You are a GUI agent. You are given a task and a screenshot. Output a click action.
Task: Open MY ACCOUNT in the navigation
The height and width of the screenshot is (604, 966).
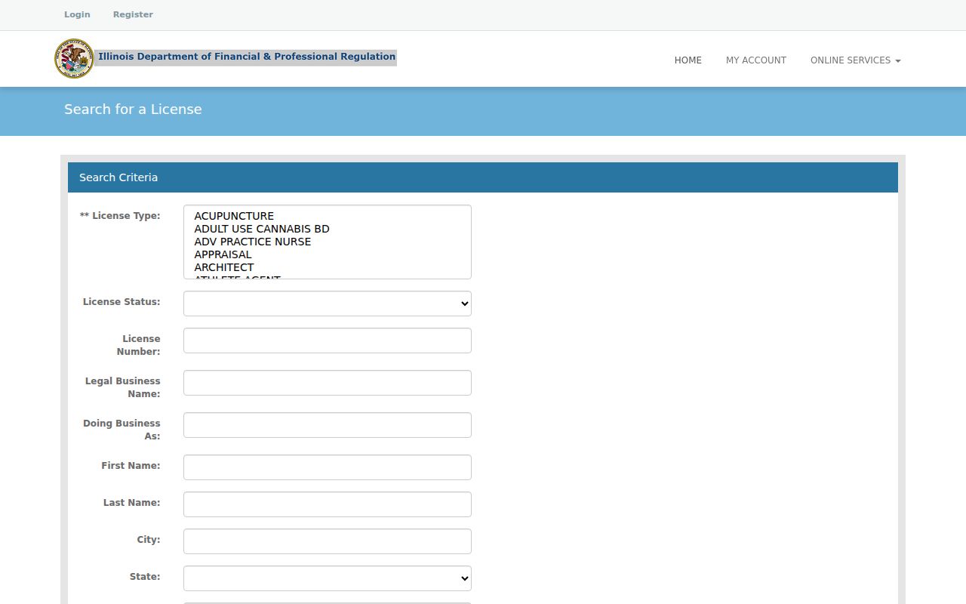pyautogui.click(x=756, y=60)
